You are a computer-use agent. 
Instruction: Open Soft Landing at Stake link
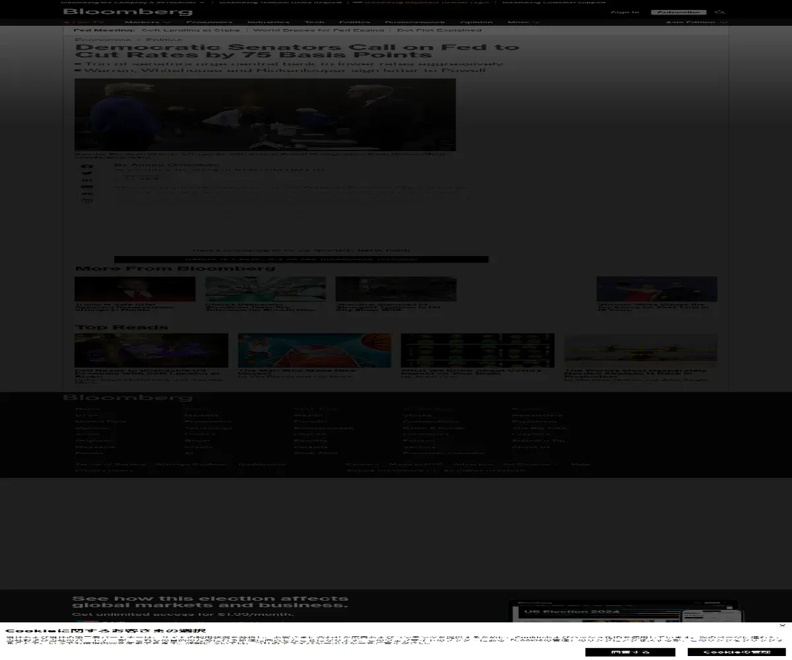(191, 30)
